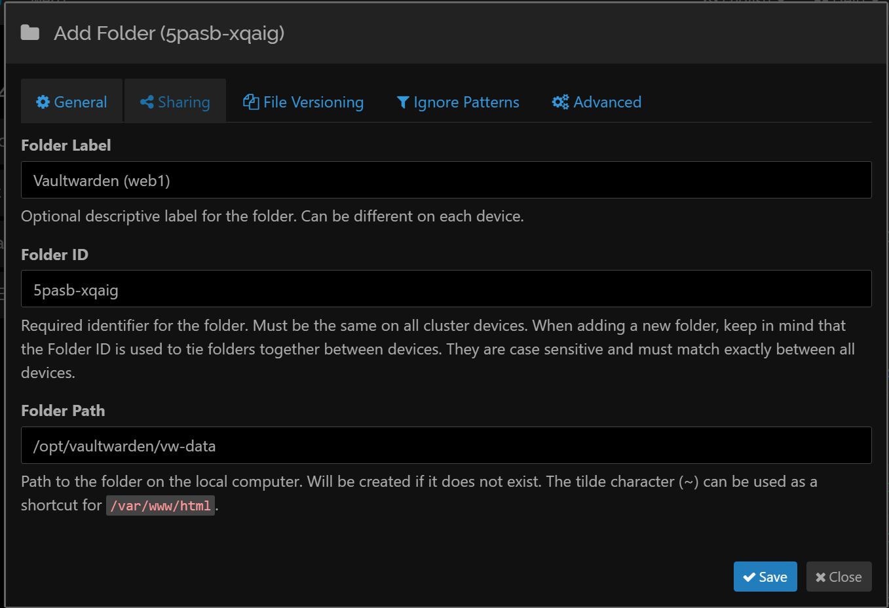This screenshot has width=889, height=608.
Task: Save the new folder
Action: point(765,577)
